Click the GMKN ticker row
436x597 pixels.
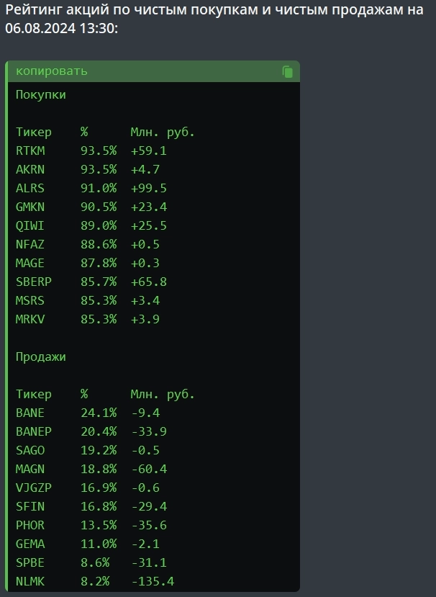[x=30, y=207]
